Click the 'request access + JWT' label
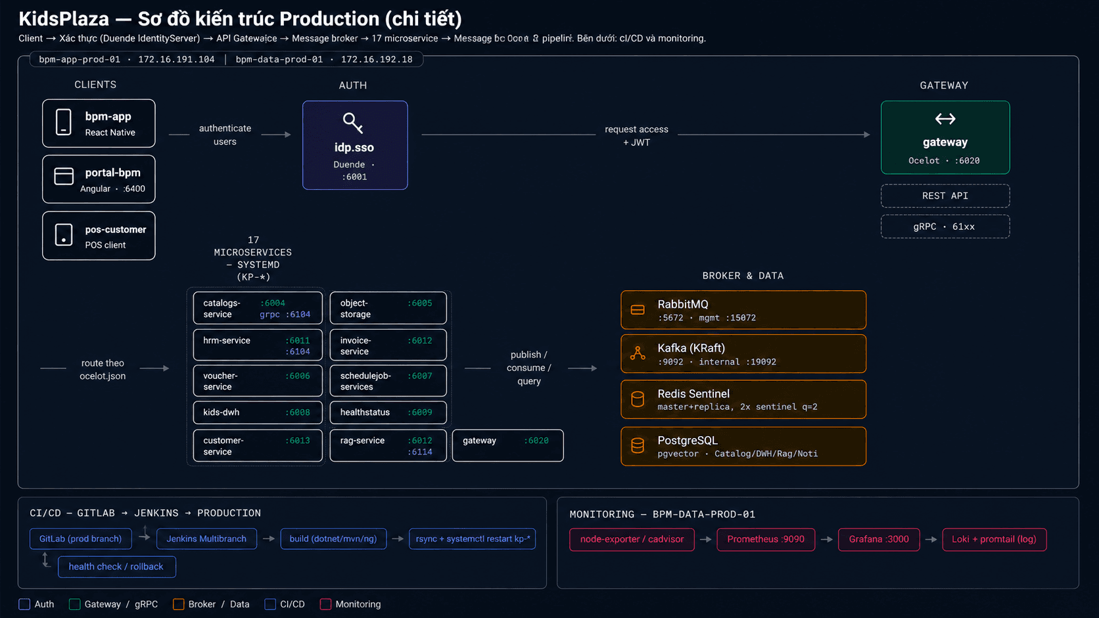1099x618 pixels. 636,135
